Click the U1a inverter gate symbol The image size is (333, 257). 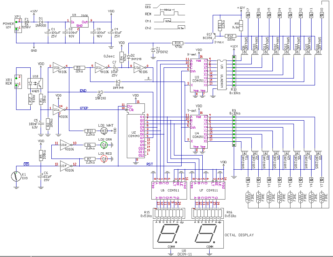click(x=59, y=110)
